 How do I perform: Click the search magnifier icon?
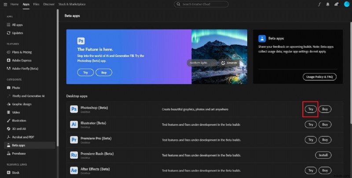pyautogui.click(x=178, y=4)
